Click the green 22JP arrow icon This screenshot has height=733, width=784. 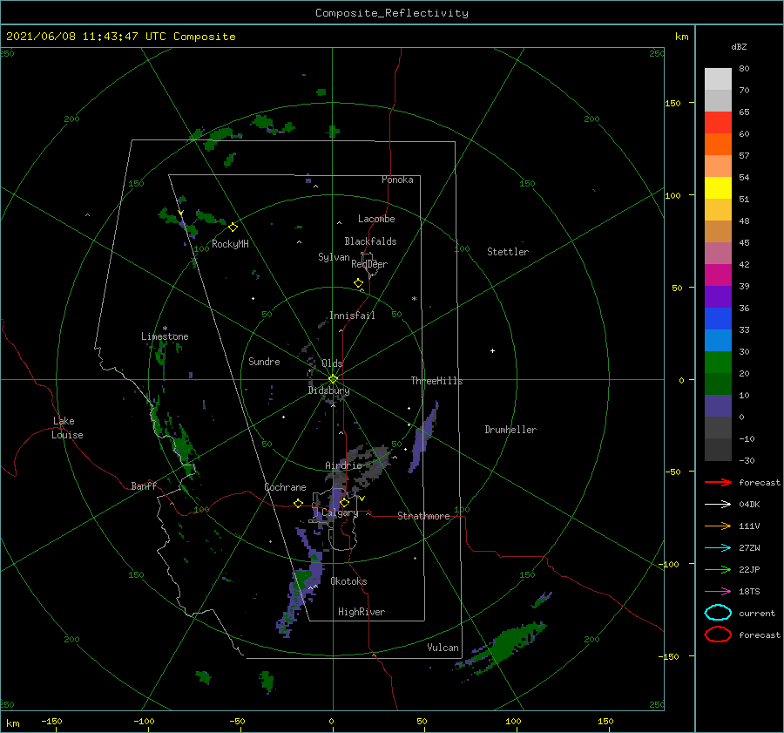click(718, 569)
